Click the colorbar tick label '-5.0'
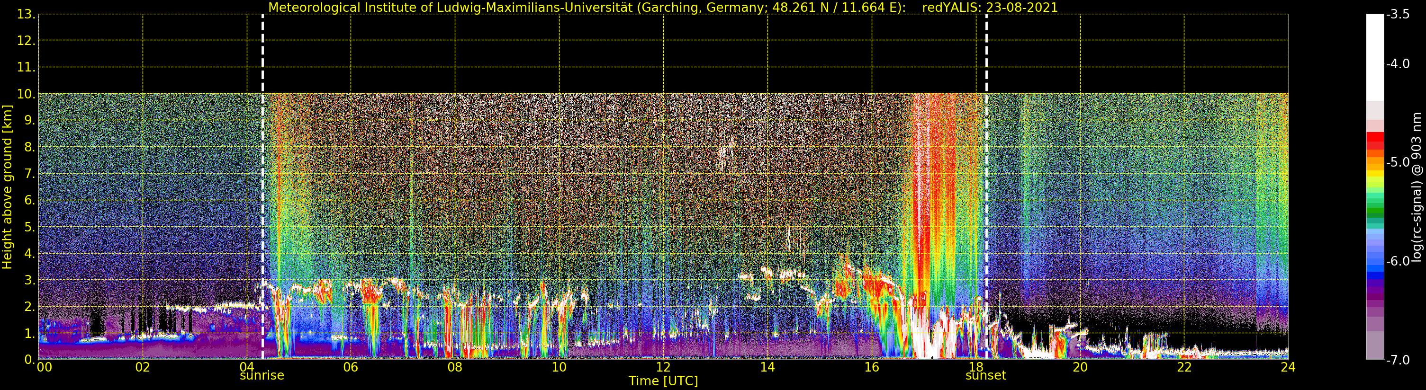 (x=1398, y=162)
